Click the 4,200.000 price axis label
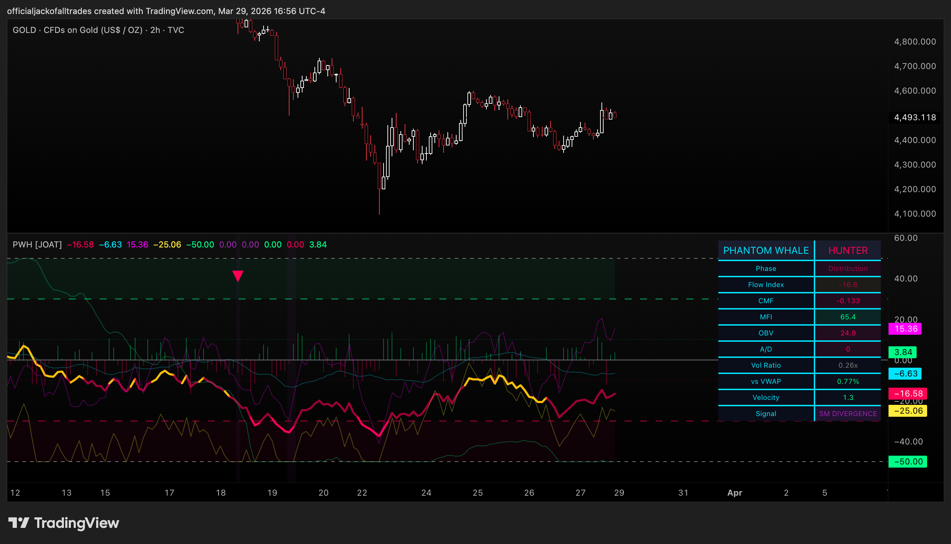951x544 pixels. coord(915,189)
